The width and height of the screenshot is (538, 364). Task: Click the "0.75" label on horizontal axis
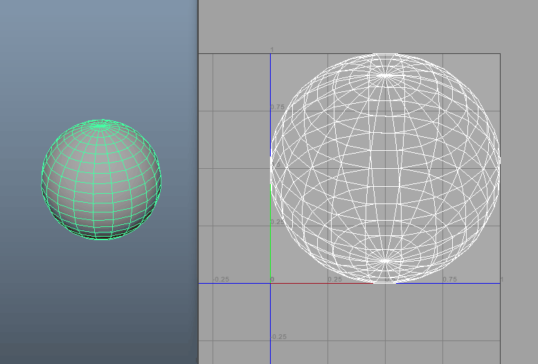click(449, 280)
